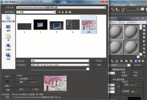The image size is (147, 100).
Task: Click the 取消 cancel button
Action: (x=99, y=65)
